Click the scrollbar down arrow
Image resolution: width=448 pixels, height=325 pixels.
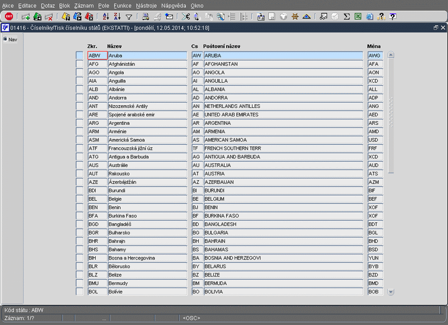pos(391,292)
